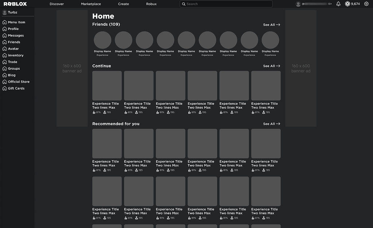The height and width of the screenshot is (228, 373).
Task: Open the notifications bell
Action: 338,4
